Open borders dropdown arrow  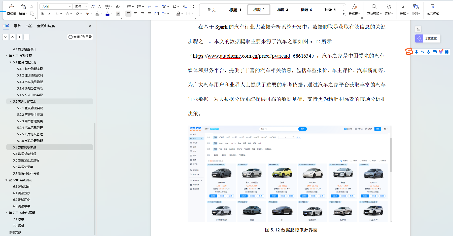tap(192, 14)
